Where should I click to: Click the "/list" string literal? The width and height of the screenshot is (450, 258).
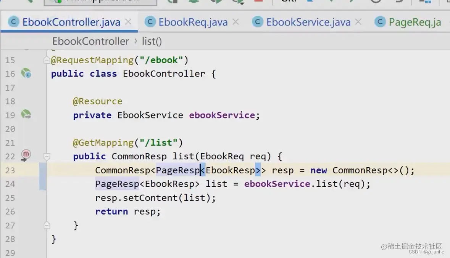(x=158, y=143)
